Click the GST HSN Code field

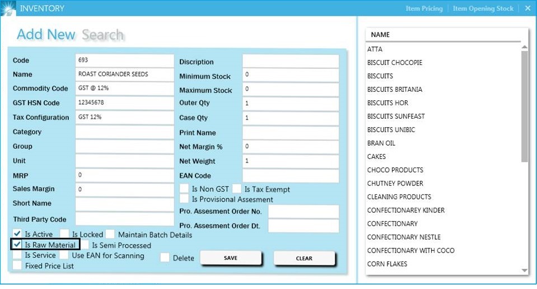click(x=125, y=102)
